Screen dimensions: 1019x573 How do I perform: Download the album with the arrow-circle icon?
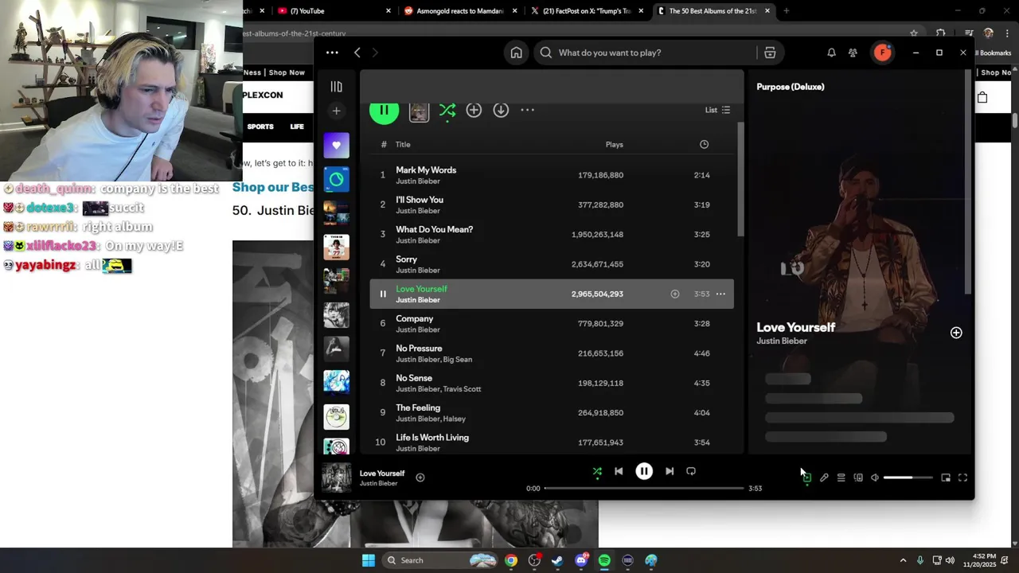(x=501, y=111)
